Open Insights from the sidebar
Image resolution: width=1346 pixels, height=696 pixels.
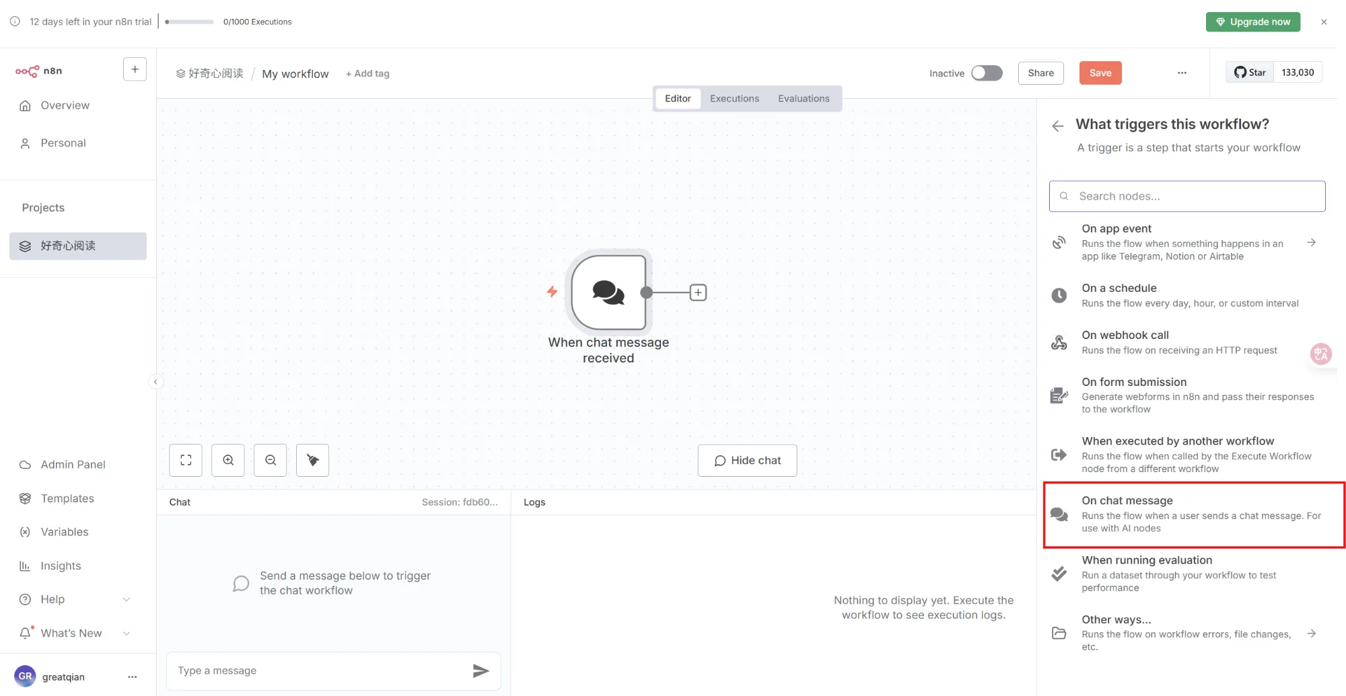click(61, 566)
